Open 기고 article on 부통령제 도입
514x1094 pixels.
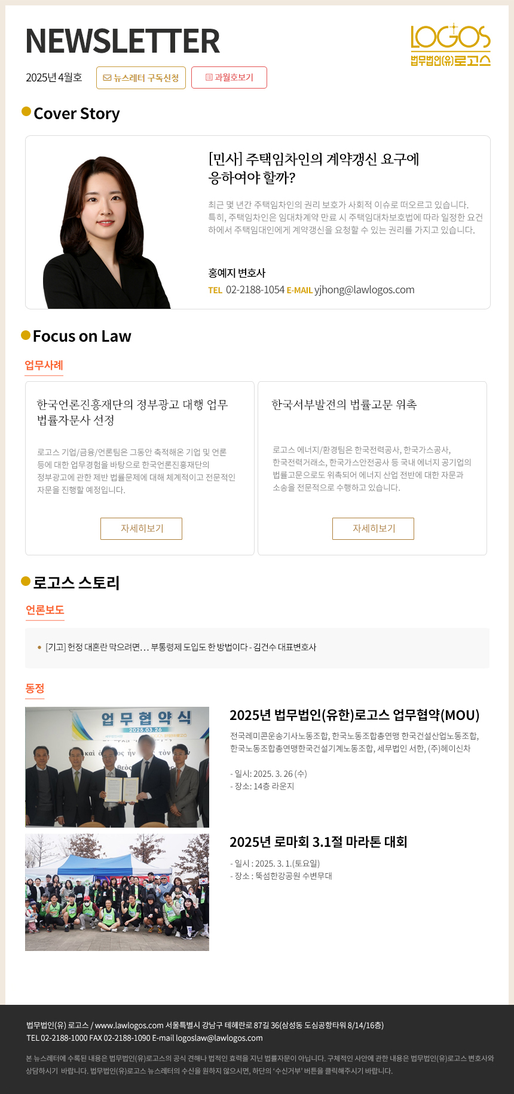180,647
